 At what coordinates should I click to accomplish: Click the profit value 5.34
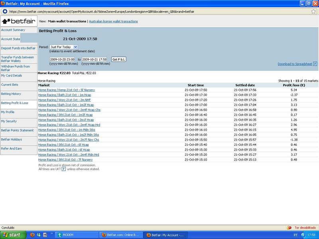[x=294, y=90]
